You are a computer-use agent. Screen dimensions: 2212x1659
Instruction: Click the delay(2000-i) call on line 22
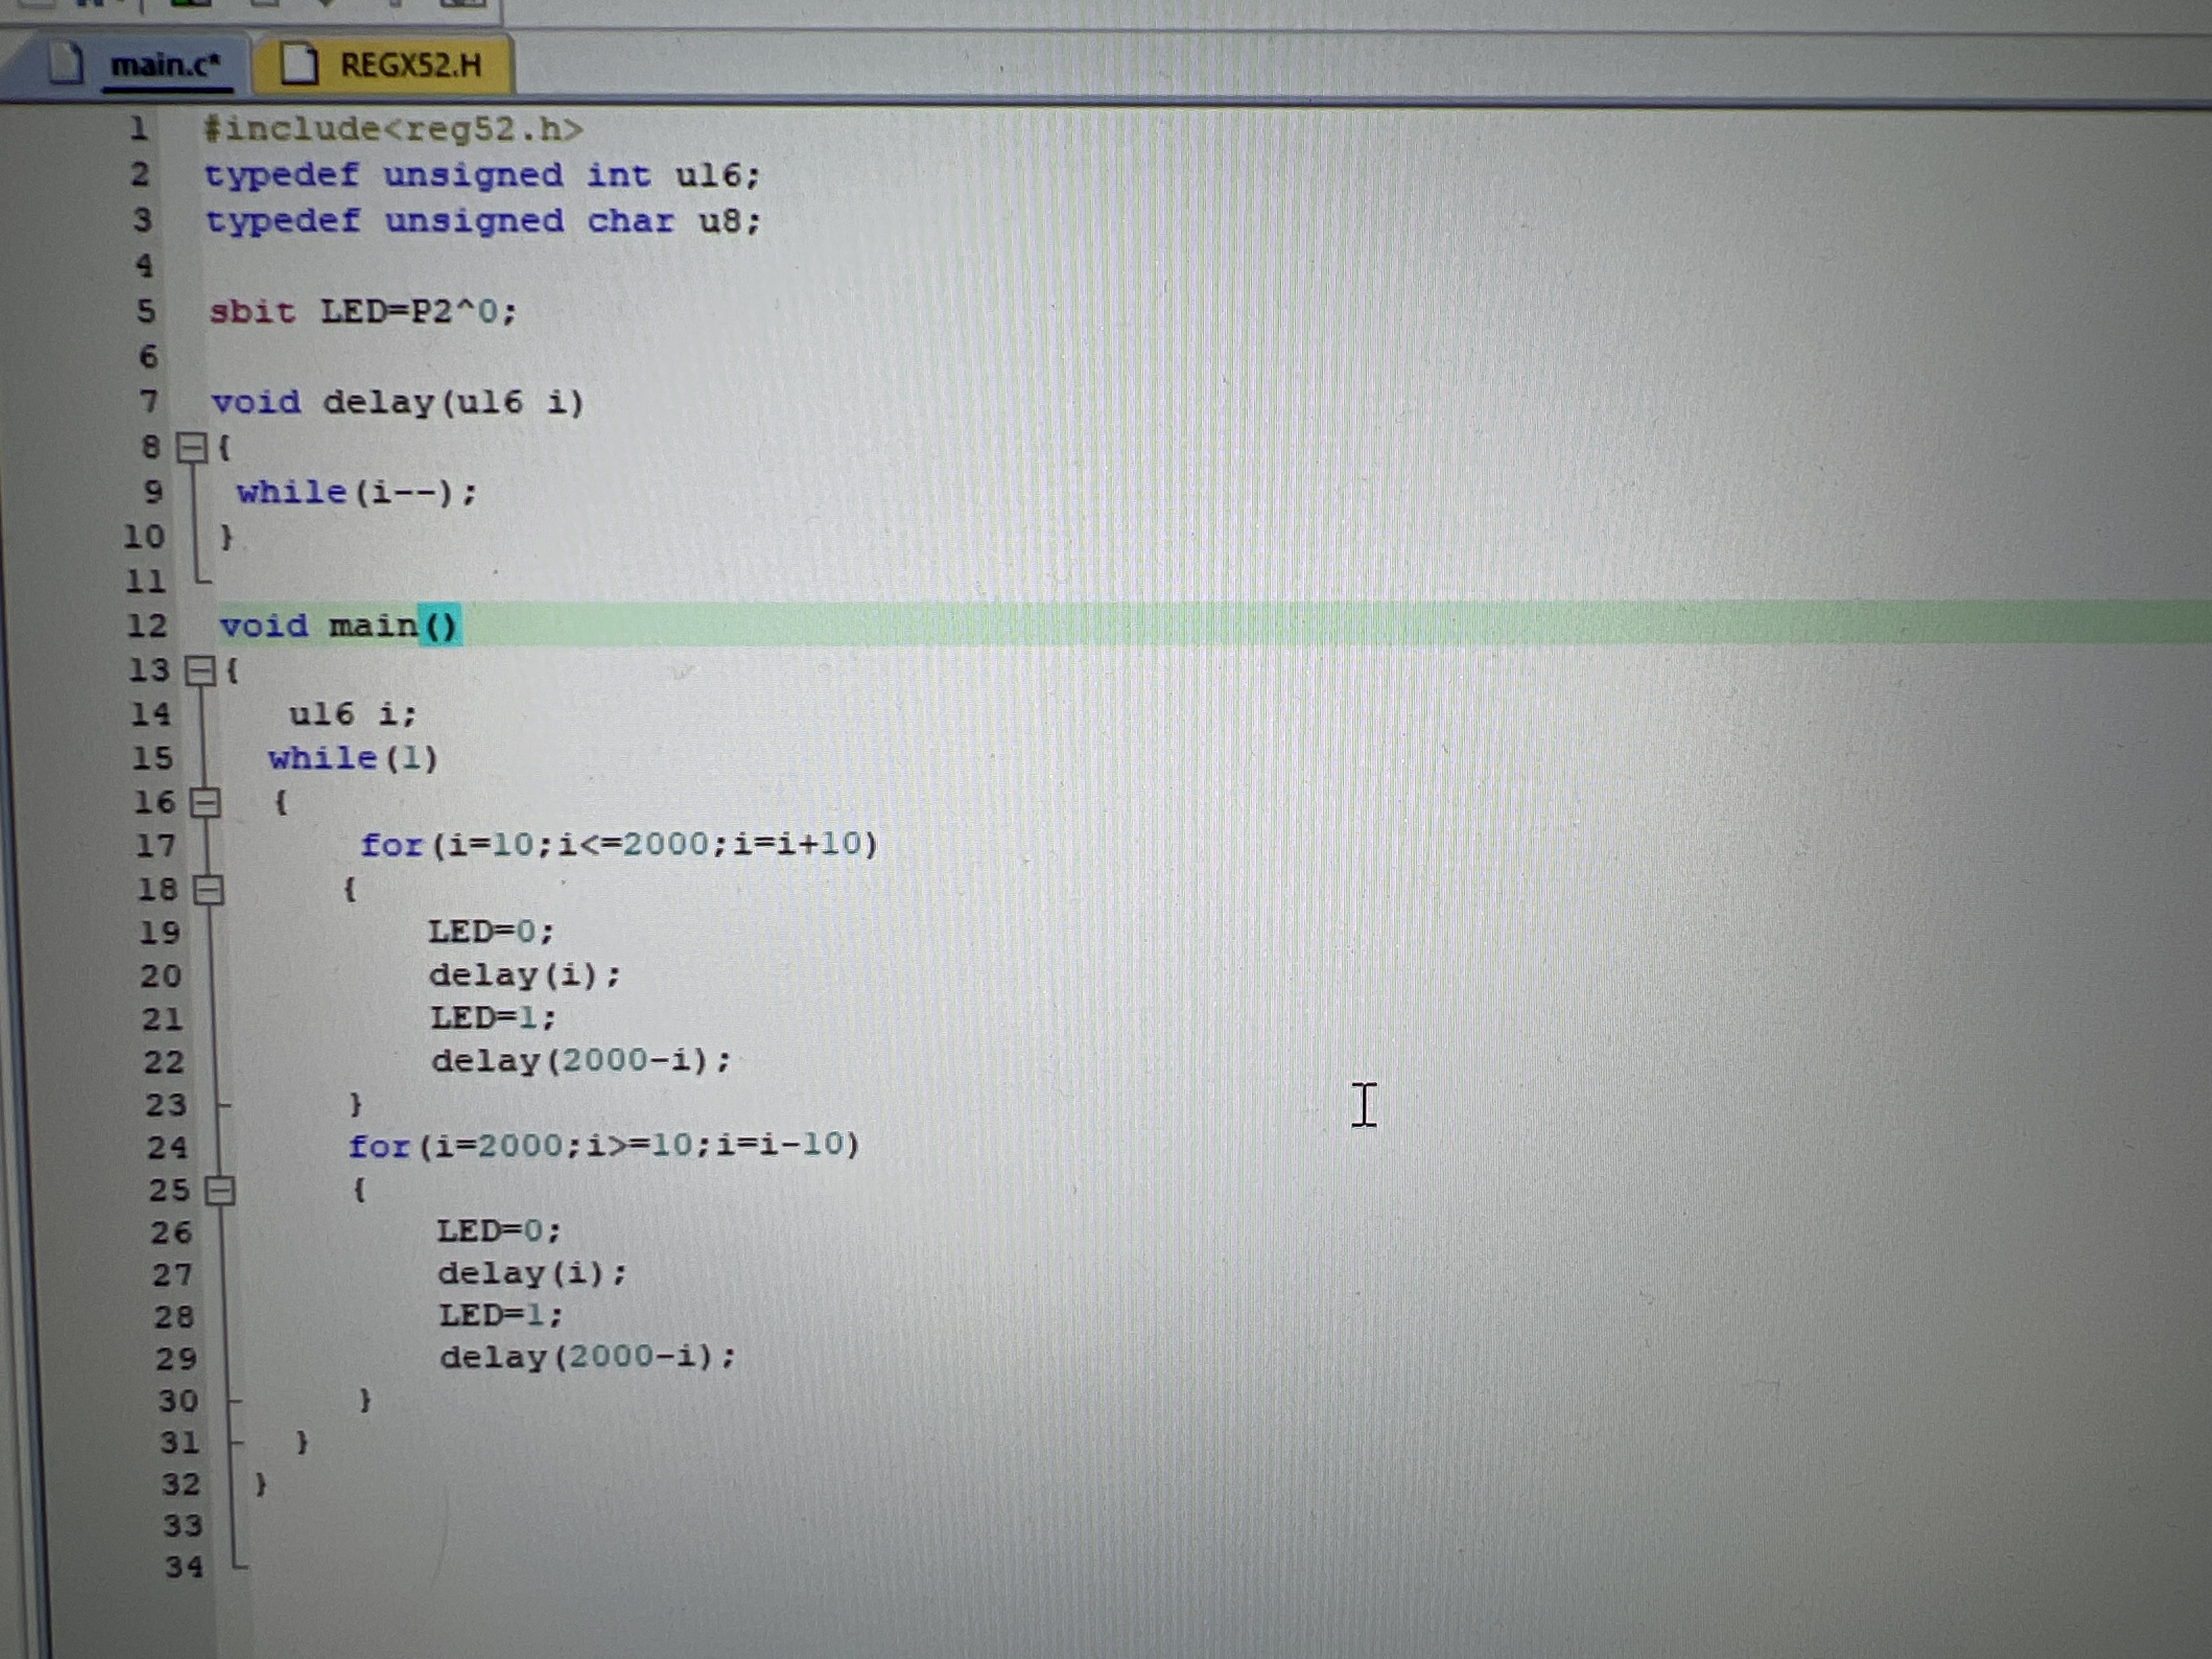pyautogui.click(x=581, y=1061)
